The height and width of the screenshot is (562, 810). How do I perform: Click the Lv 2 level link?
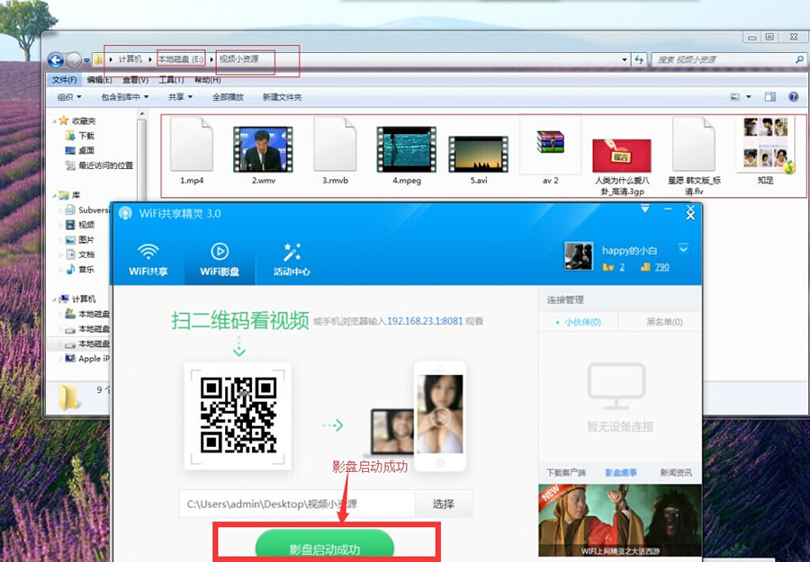(x=614, y=267)
